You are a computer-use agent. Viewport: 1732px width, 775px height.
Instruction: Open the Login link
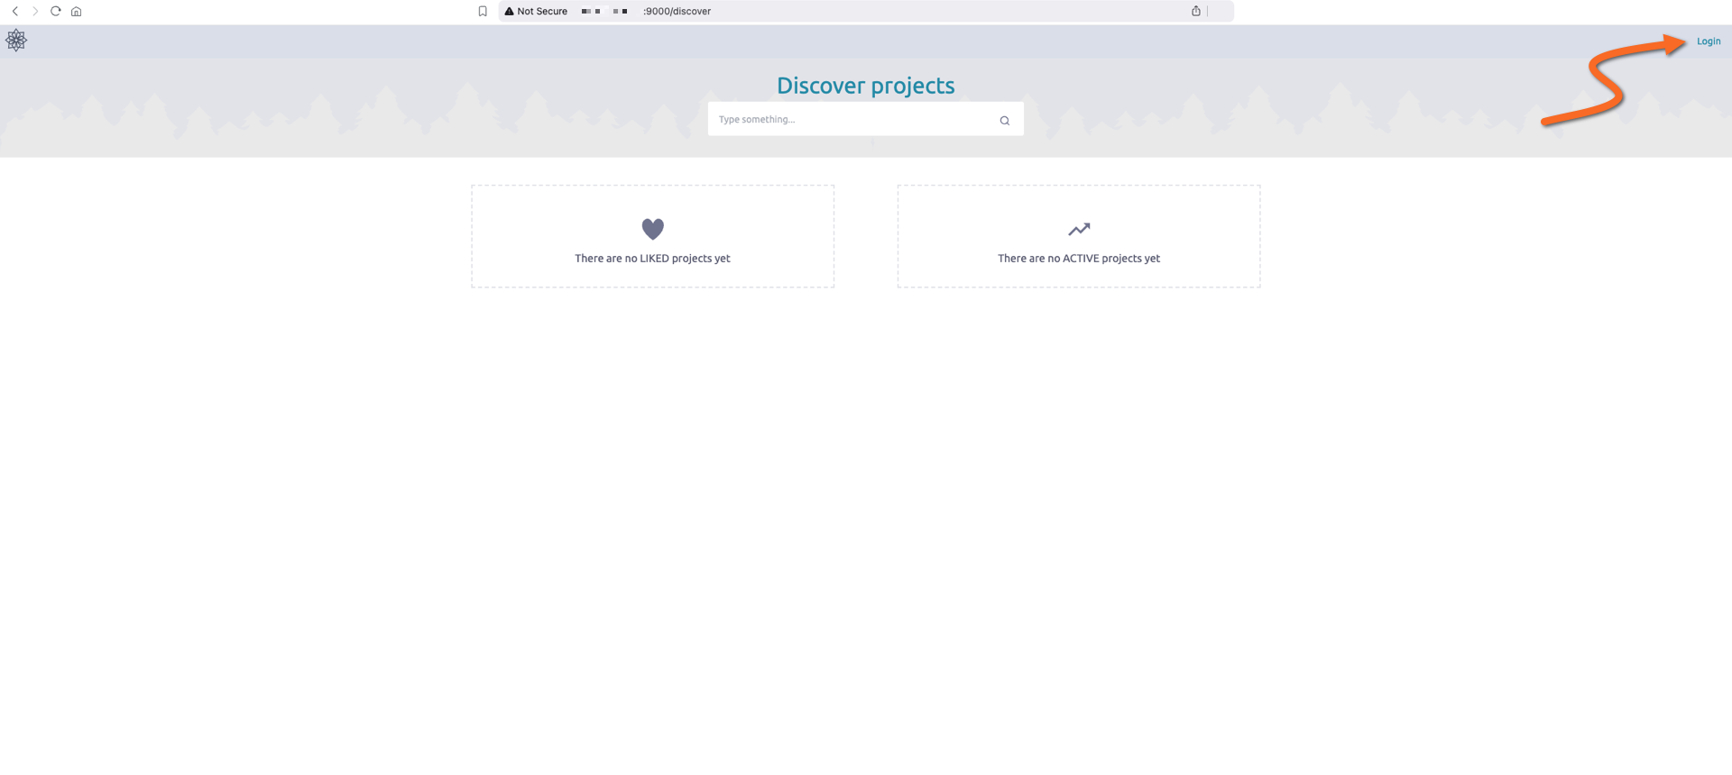tap(1708, 41)
